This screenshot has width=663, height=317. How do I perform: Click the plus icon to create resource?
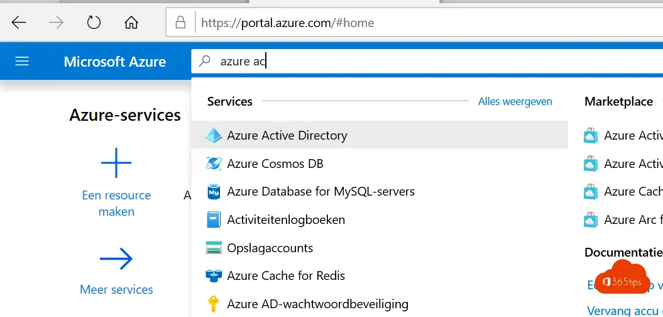[116, 163]
